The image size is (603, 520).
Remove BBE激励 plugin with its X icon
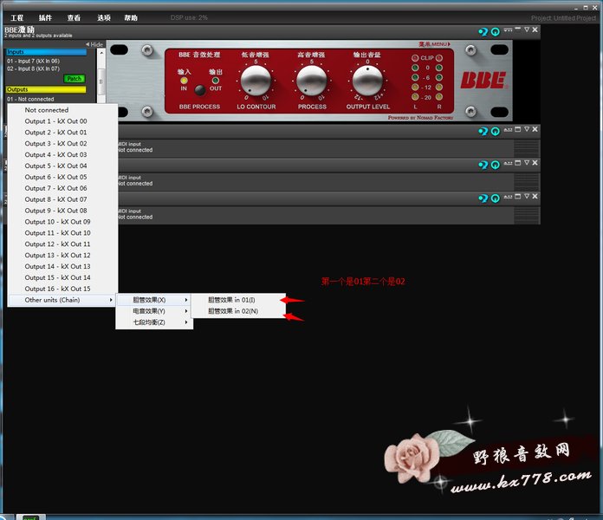(535, 29)
